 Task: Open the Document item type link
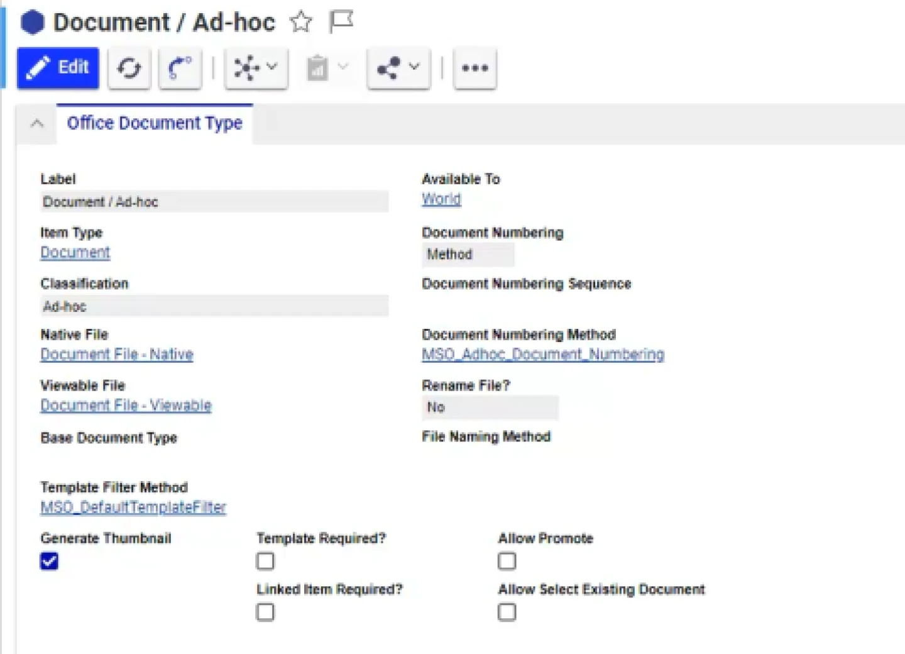(x=75, y=253)
